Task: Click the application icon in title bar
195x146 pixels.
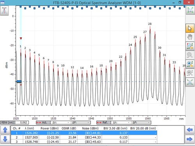Action: point(2,3)
